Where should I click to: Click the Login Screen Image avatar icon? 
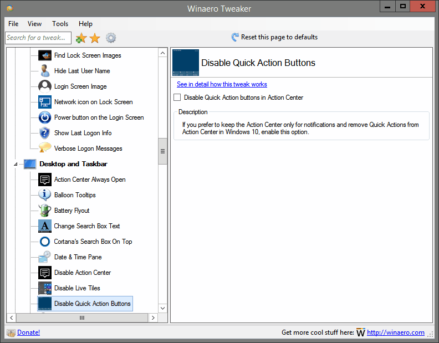pos(45,86)
